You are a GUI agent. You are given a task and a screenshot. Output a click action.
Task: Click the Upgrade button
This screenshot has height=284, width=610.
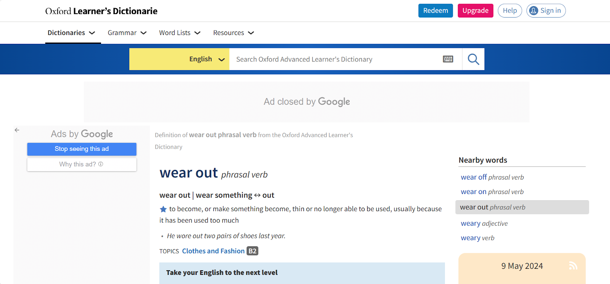coord(475,11)
